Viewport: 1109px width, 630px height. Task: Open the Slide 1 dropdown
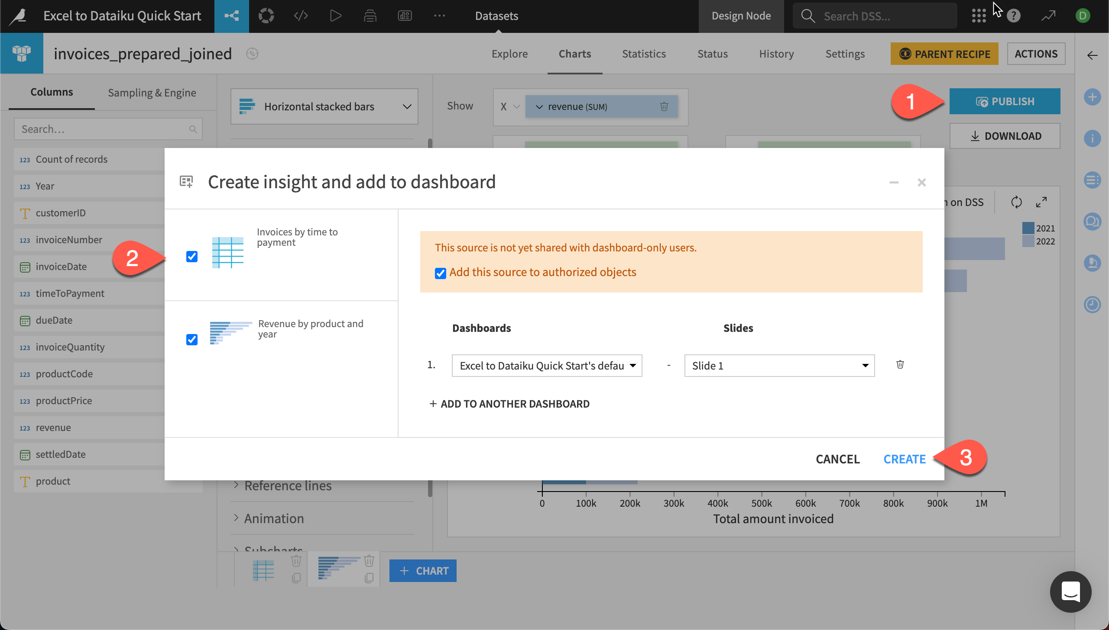click(x=778, y=365)
